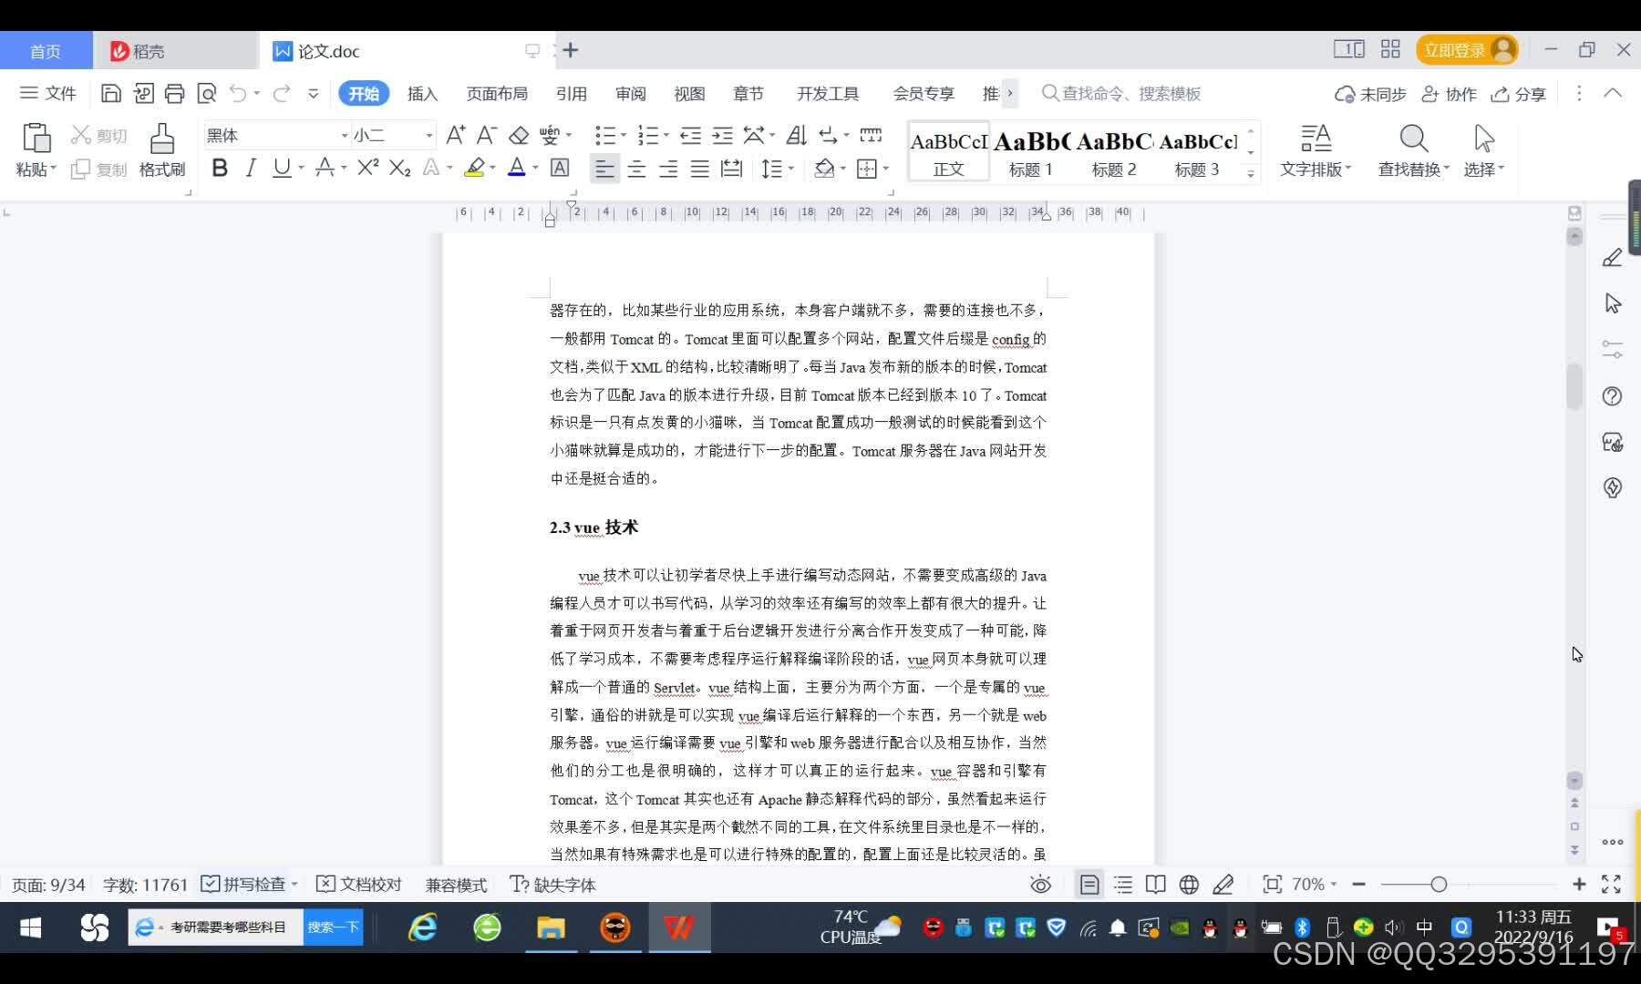Toggle Underline formatting

pos(282,168)
